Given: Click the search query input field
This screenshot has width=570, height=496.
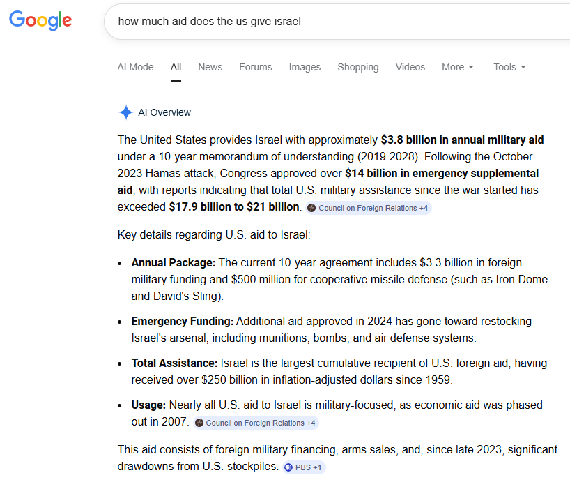Looking at the screenshot, I should point(334,22).
